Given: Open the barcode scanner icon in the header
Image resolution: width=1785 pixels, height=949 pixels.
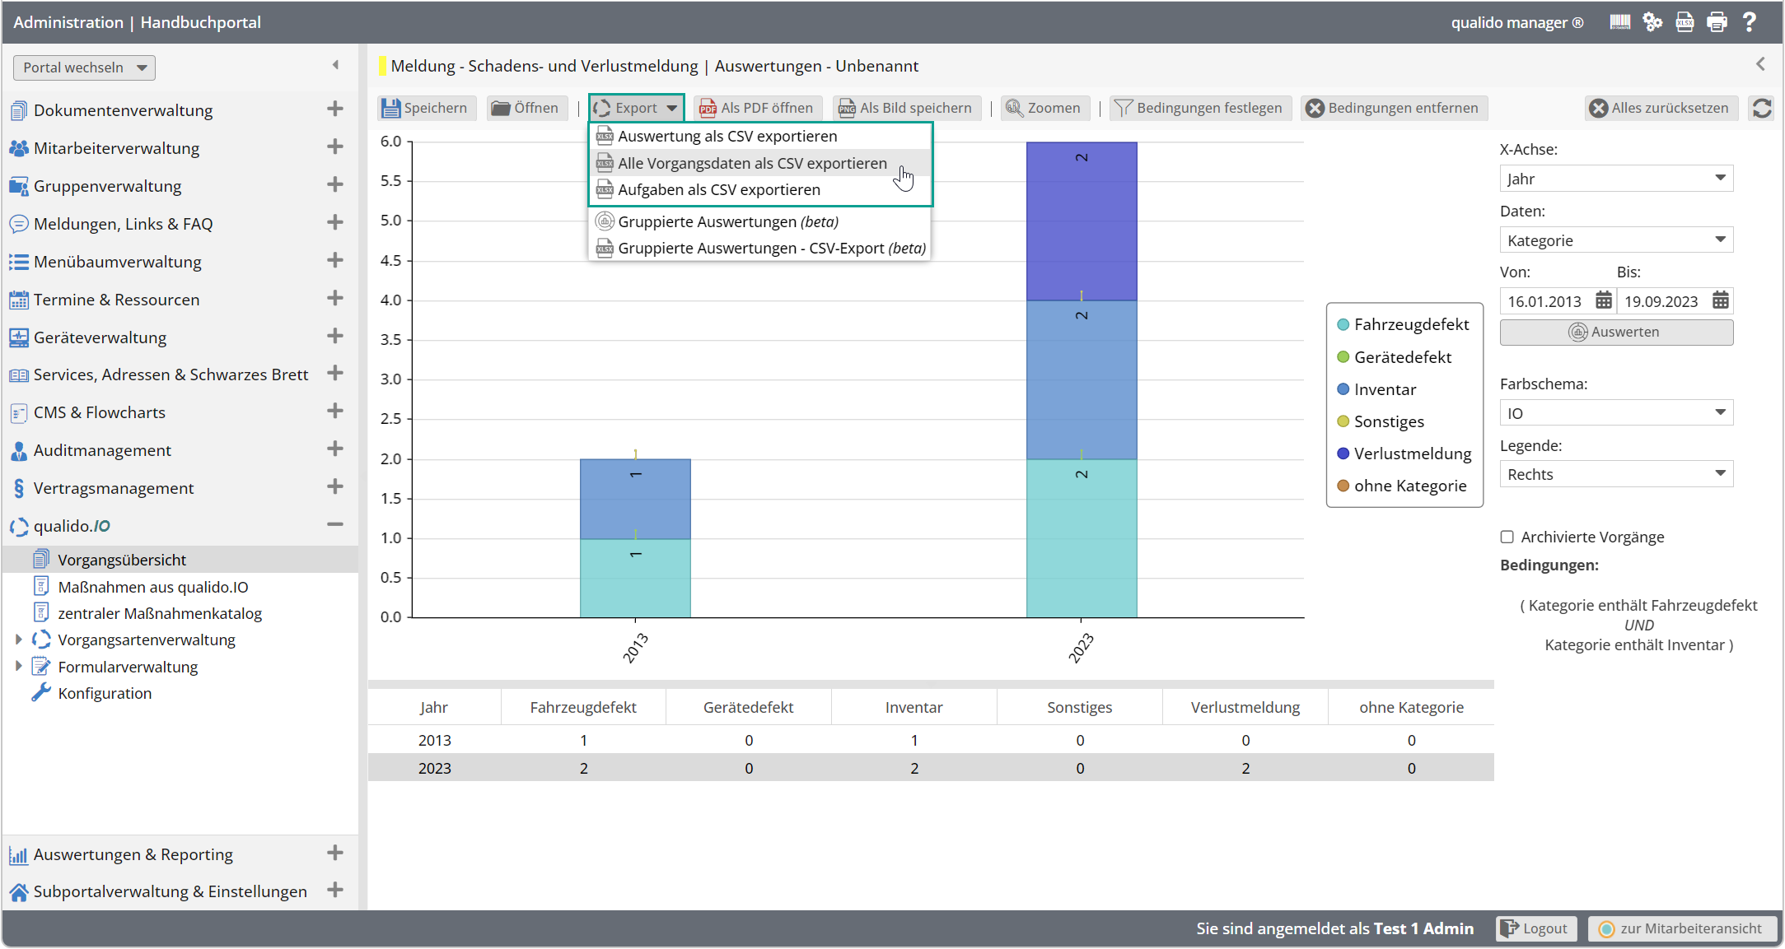Looking at the screenshot, I should [1619, 22].
